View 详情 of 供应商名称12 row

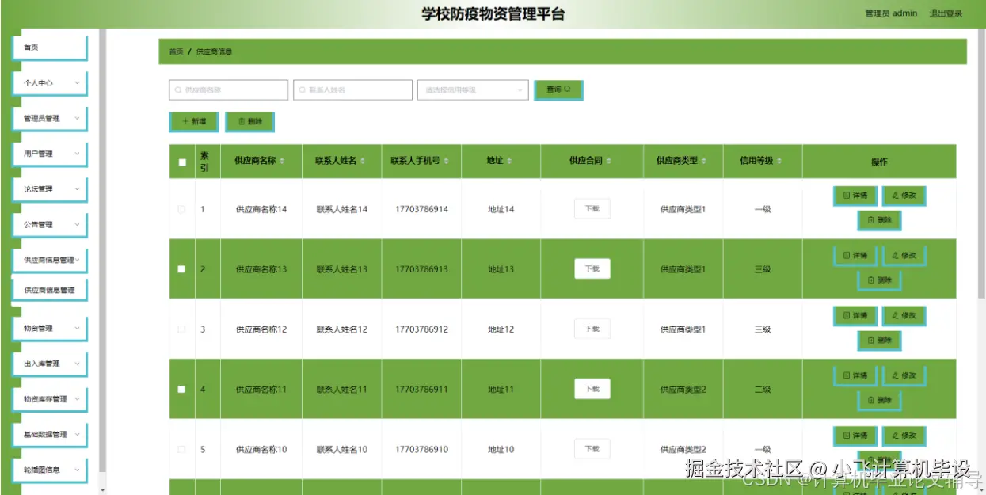[855, 316]
